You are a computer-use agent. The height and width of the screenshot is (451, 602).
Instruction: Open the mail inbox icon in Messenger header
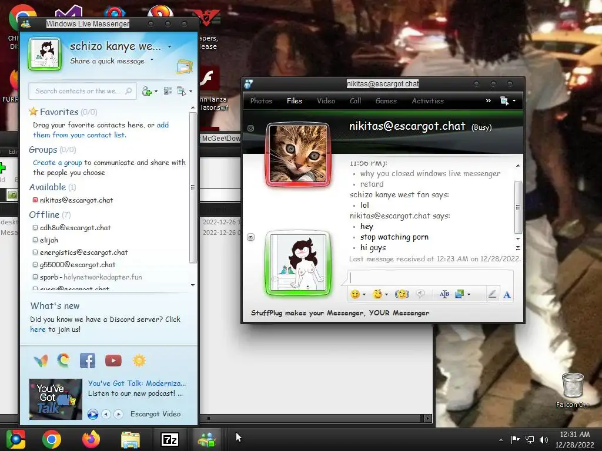pos(184,67)
